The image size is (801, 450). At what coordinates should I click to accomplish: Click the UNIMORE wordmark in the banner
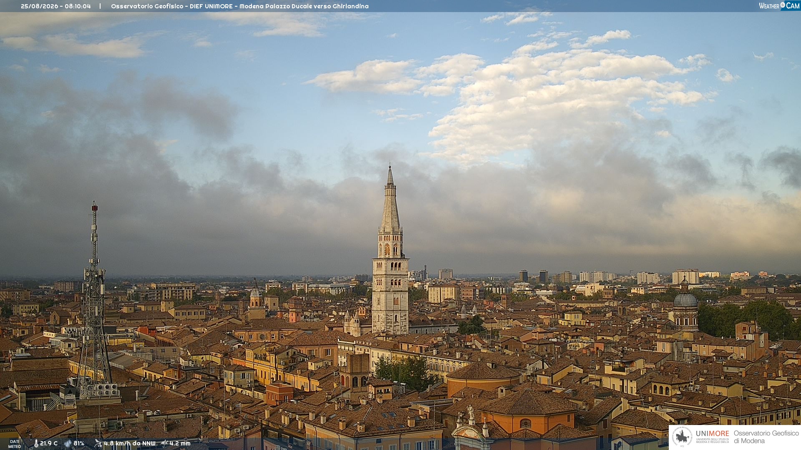tap(712, 434)
